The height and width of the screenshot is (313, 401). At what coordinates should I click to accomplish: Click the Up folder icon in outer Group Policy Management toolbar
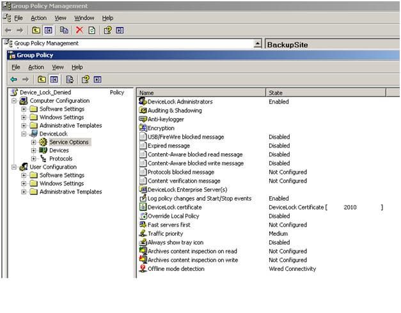(x=36, y=30)
